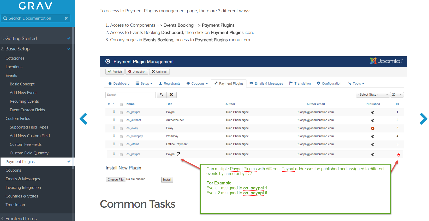
Task: Check the box for os_worldpay row
Action: [121, 137]
